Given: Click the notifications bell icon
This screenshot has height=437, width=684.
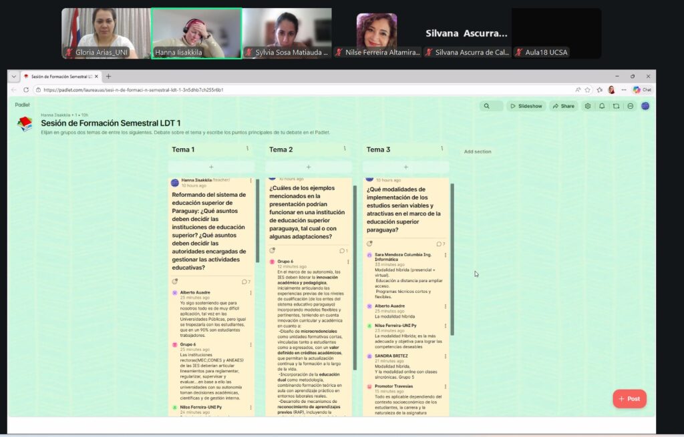Looking at the screenshot, I should [x=602, y=106].
